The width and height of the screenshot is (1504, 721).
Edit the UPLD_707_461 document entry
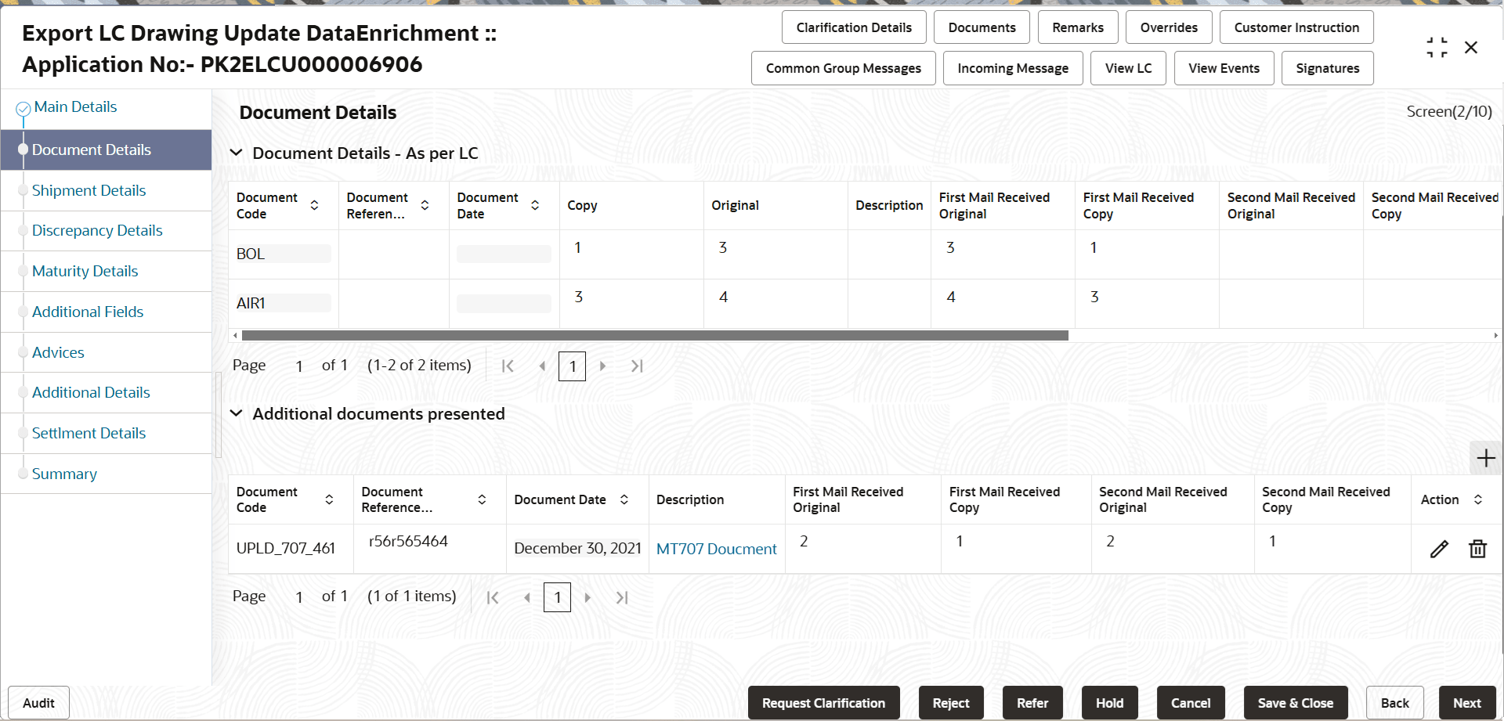click(1439, 549)
